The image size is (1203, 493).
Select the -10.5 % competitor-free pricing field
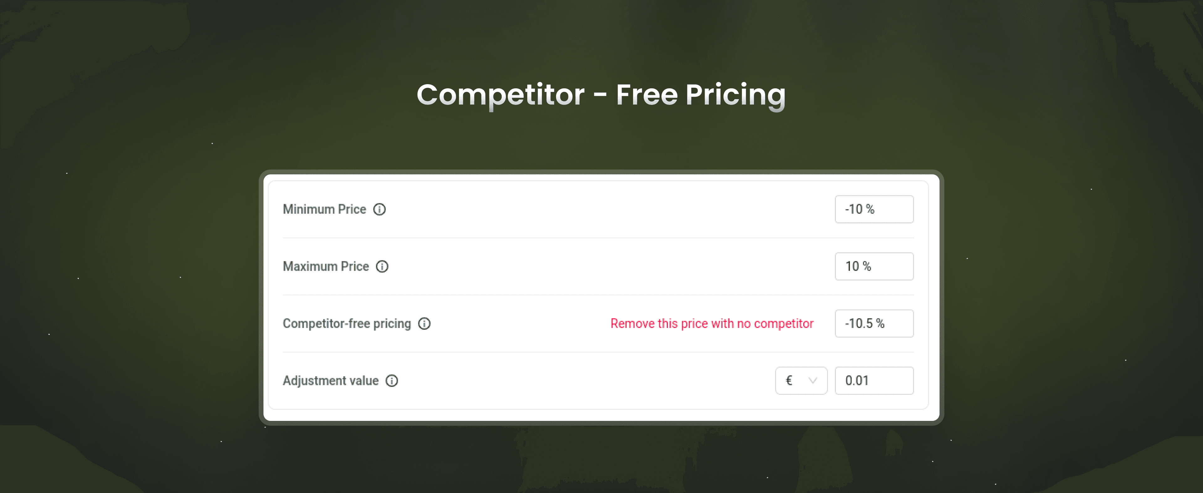[874, 324]
